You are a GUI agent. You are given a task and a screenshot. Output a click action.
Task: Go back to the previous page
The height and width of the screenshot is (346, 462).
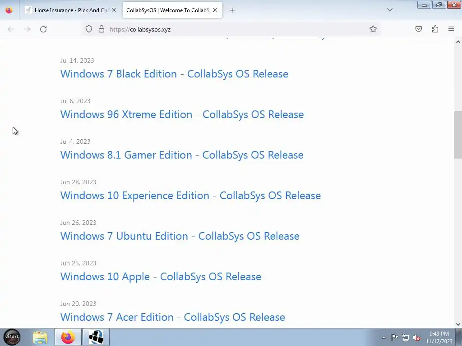(11, 29)
